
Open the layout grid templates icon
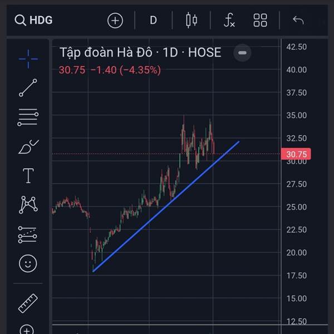pos(260,21)
